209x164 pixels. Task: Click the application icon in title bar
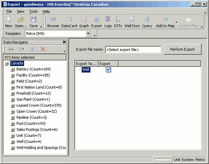point(6,4)
